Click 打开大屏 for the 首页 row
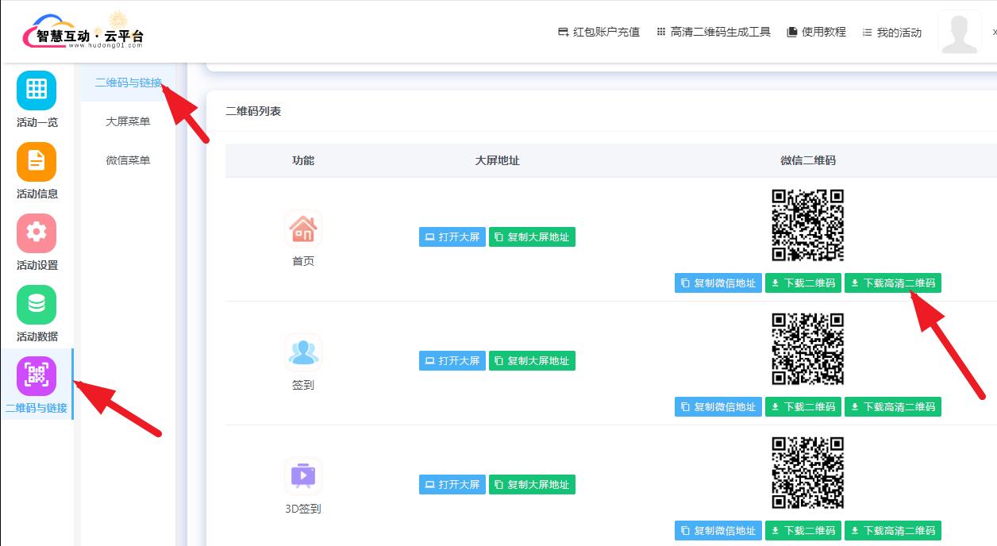 pyautogui.click(x=452, y=237)
